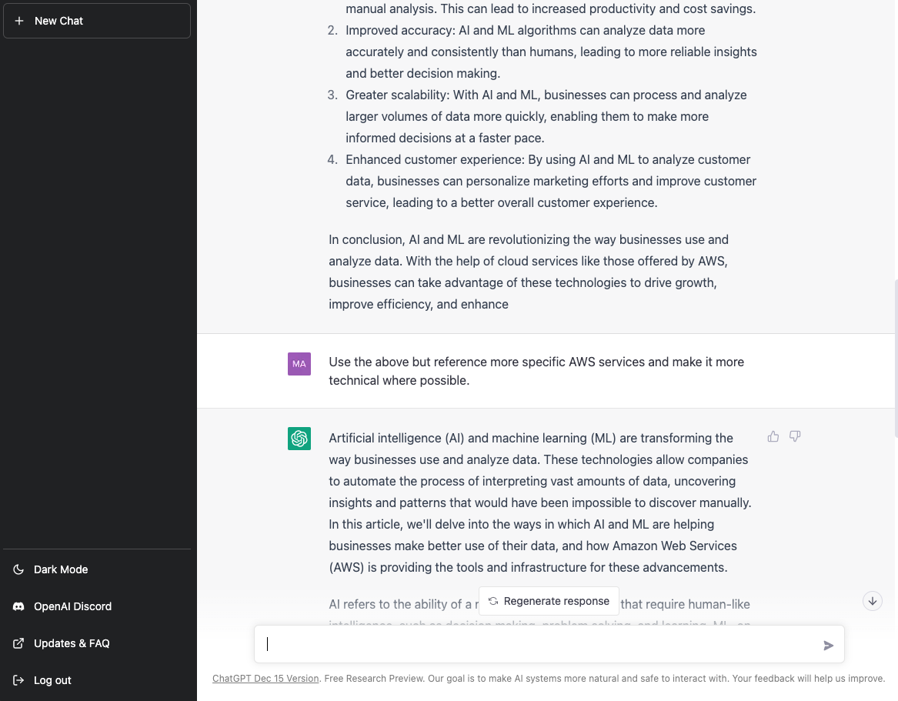Toggle Dark Mode in the sidebar
The height and width of the screenshot is (701, 898).
97,569
